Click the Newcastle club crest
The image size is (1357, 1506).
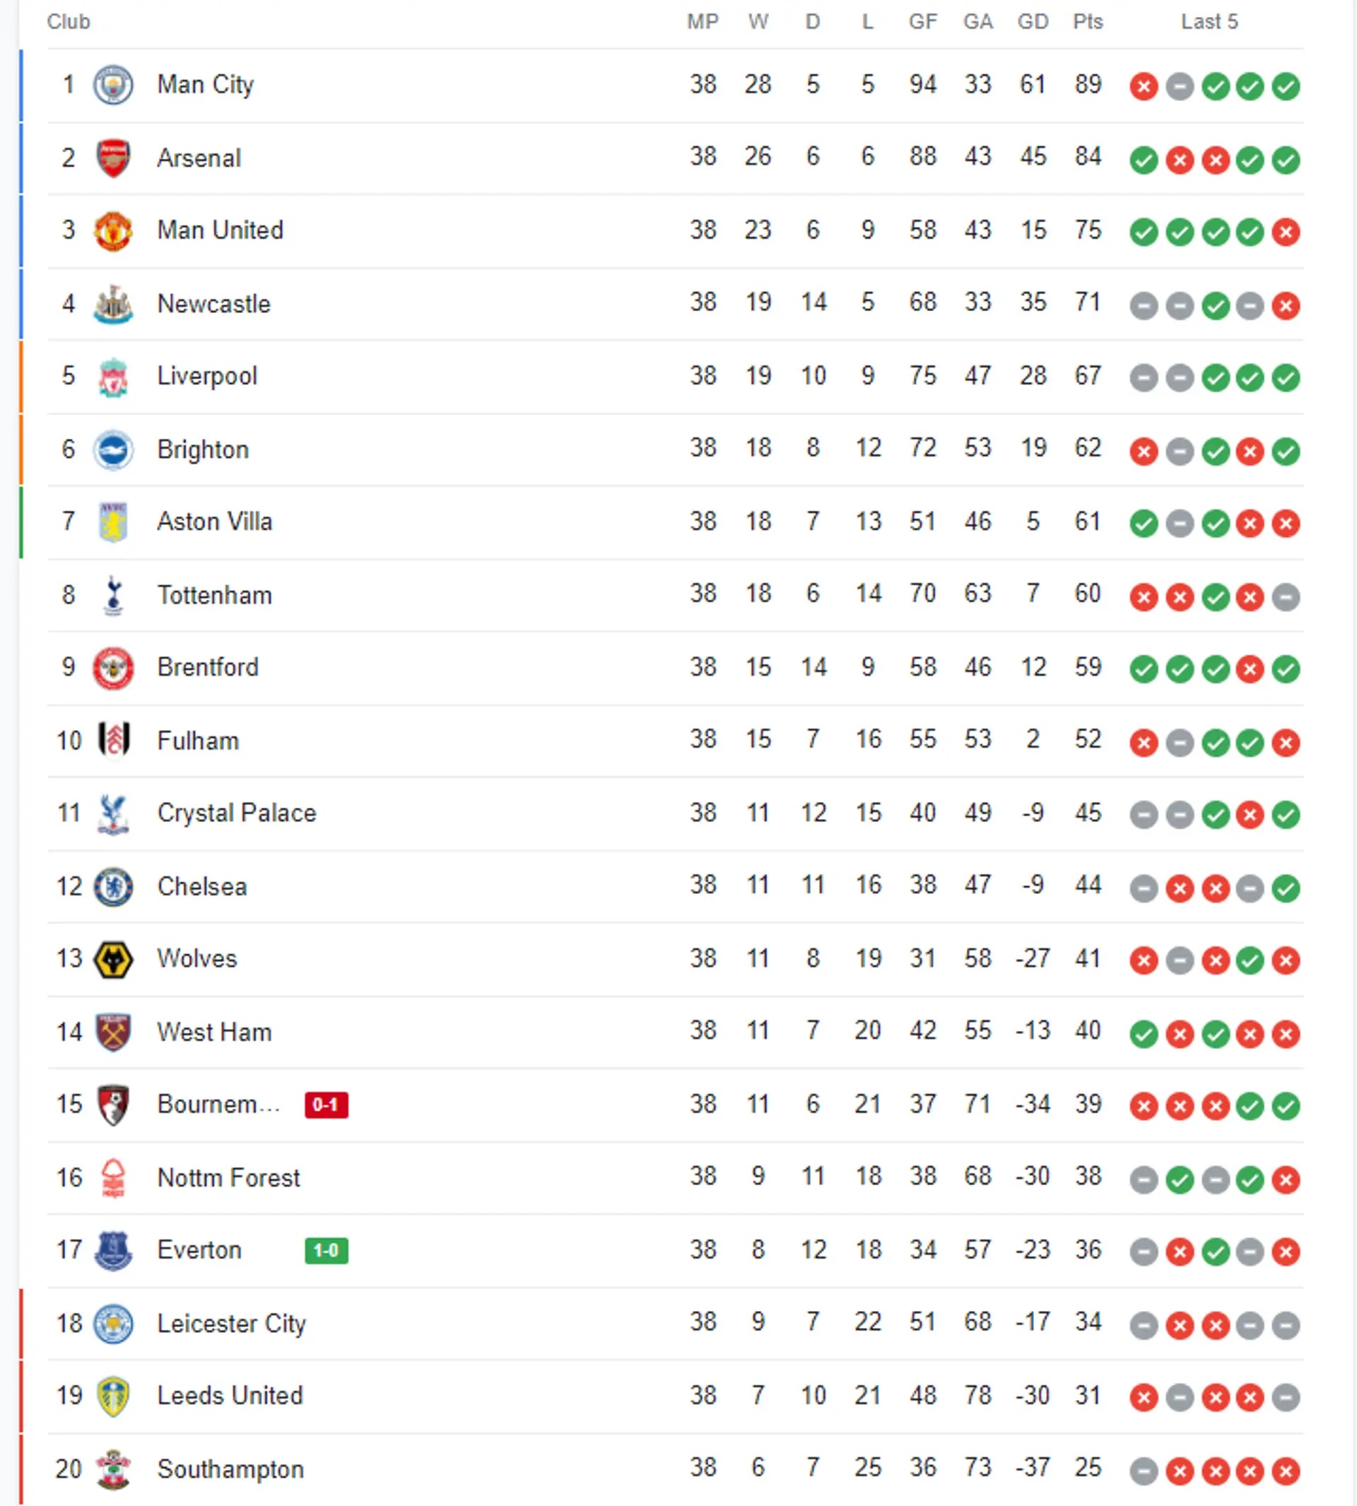tap(113, 304)
